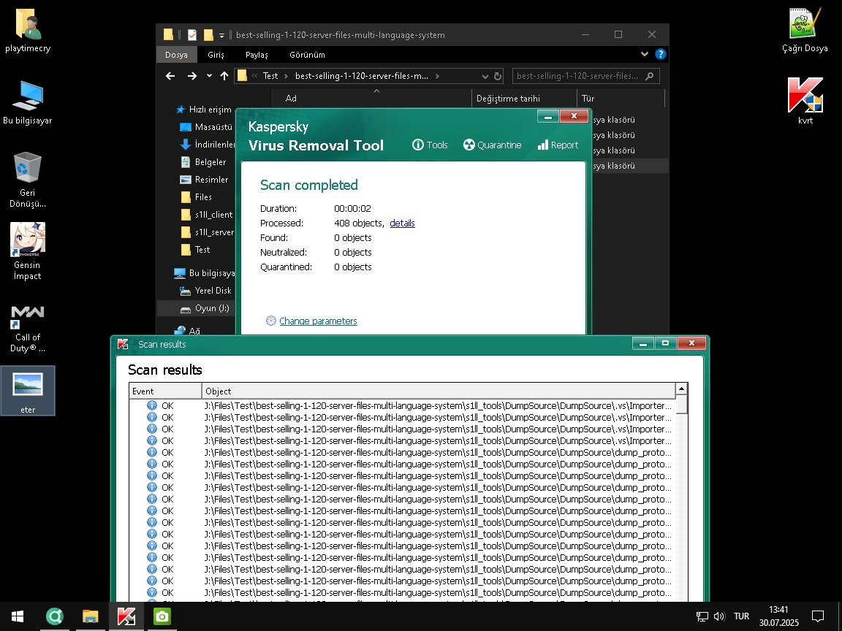Select the Call of Duty desktop shortcut
Viewport: 842px width, 631px height.
coord(28,325)
